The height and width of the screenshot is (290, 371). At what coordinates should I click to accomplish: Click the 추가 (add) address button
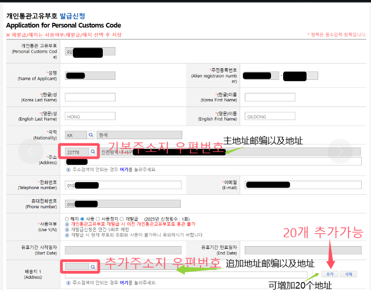point(329,275)
